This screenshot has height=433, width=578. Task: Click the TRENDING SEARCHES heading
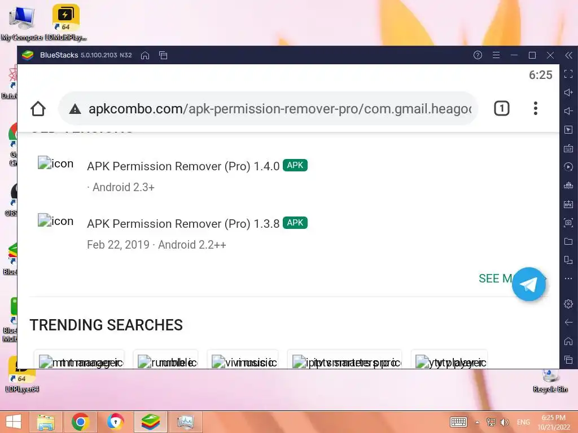coord(106,325)
